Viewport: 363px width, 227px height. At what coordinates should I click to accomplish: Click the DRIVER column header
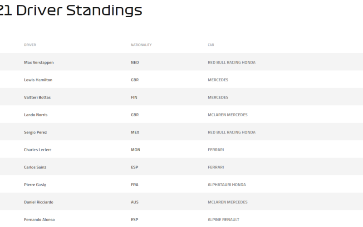tap(30, 44)
